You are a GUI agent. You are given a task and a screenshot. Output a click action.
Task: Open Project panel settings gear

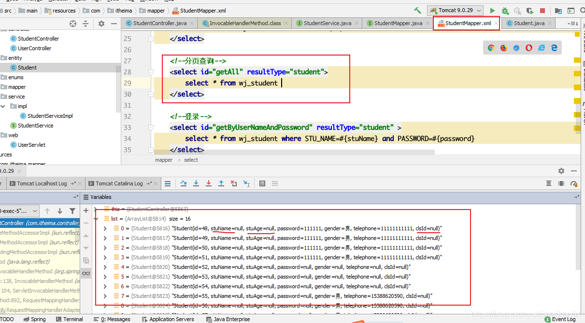(x=101, y=23)
